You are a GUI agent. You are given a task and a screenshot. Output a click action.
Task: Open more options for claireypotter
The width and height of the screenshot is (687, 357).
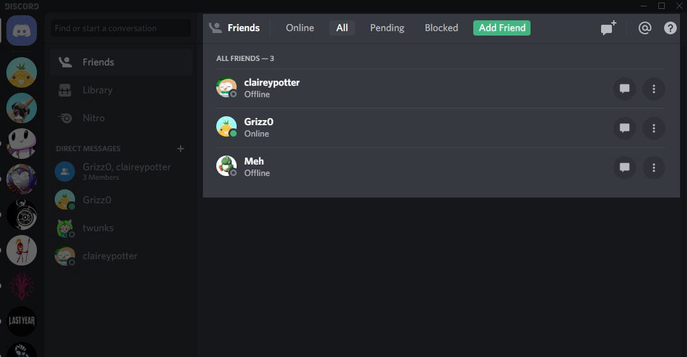point(654,89)
